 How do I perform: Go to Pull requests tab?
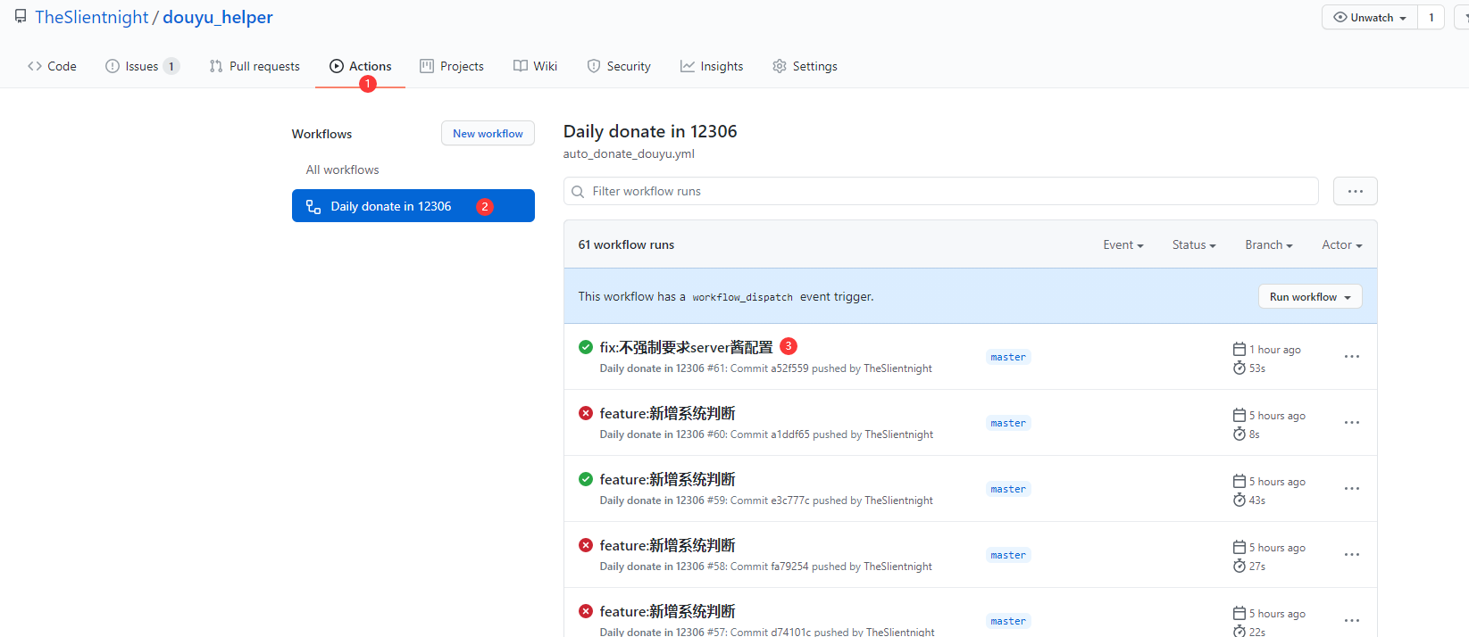[255, 66]
